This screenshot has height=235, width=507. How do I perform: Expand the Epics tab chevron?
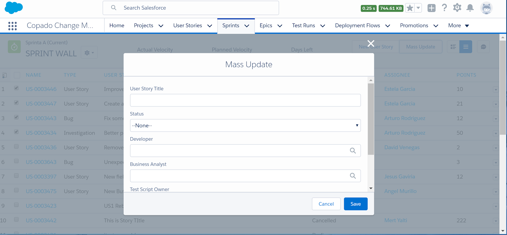279,26
